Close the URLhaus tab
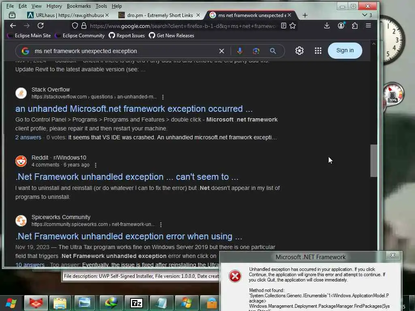 tap(107, 15)
